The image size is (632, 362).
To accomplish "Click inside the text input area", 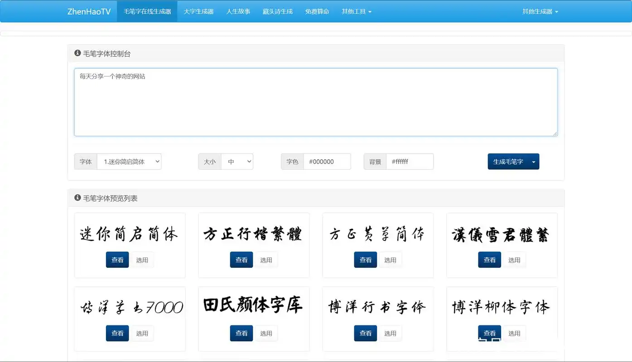I will [x=316, y=102].
